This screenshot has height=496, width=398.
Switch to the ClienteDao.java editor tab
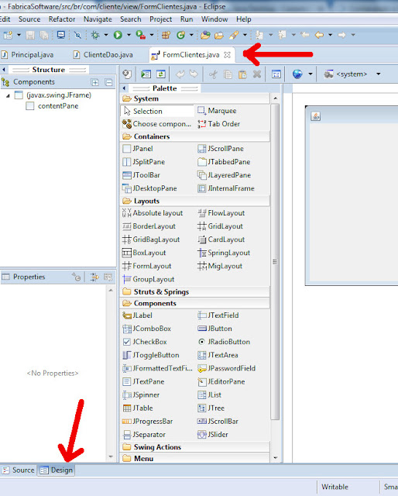pos(103,55)
